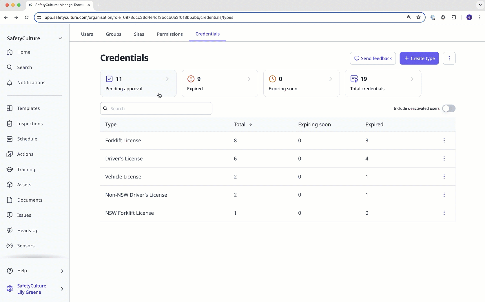Open more options for Vehicle License row
The image size is (485, 302).
(x=444, y=177)
